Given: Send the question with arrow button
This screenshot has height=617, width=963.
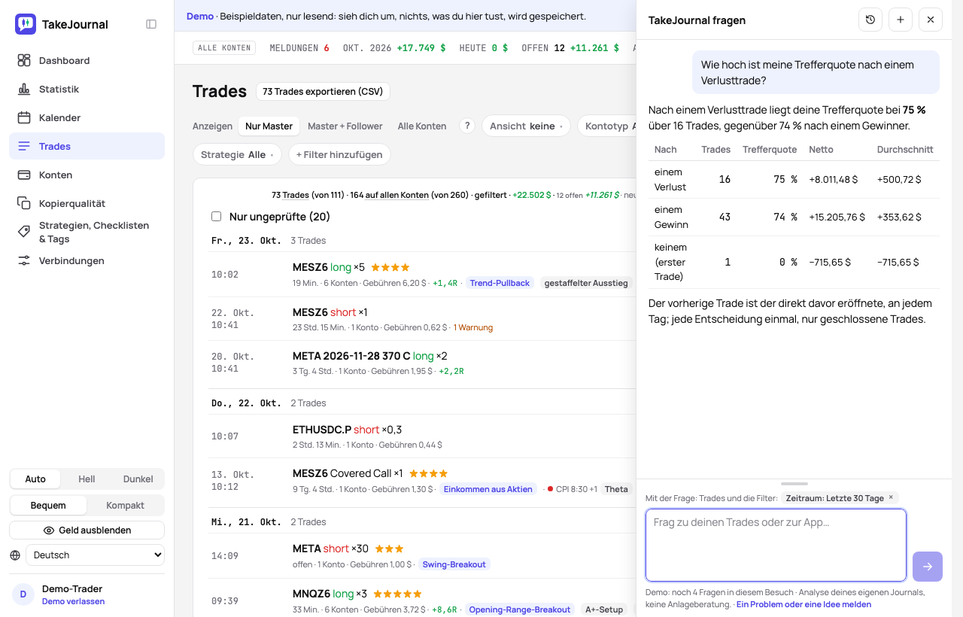Looking at the screenshot, I should [x=928, y=567].
